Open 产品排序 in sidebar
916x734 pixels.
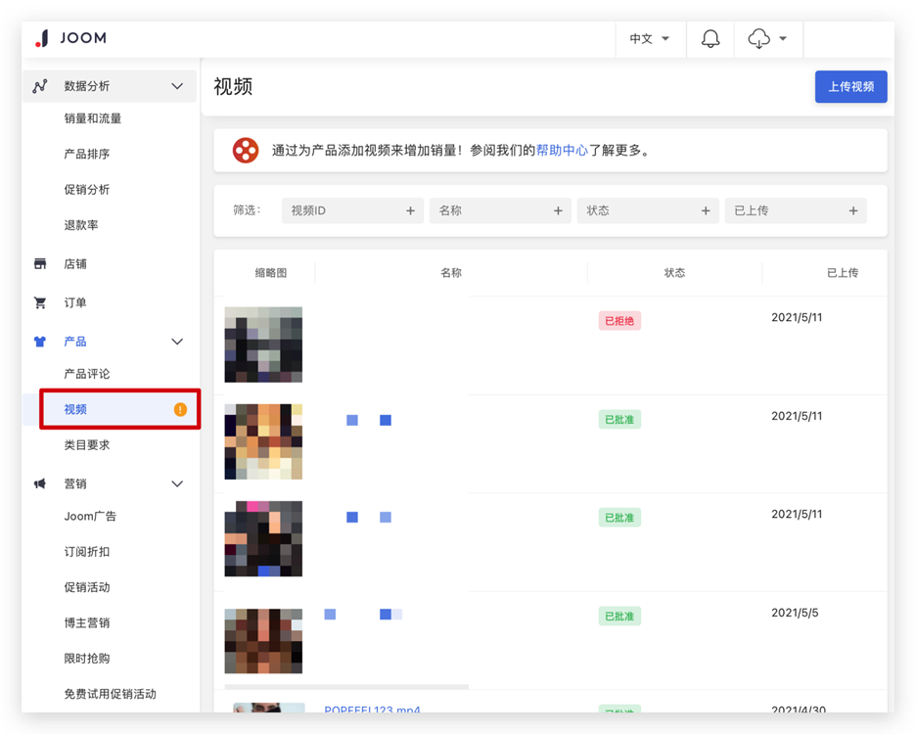[87, 155]
